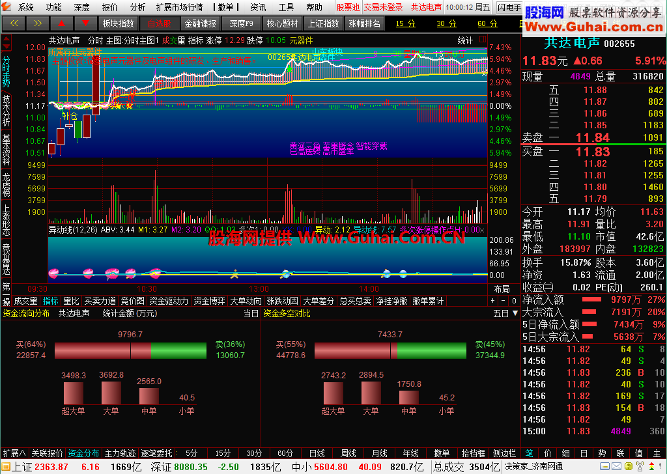The width and height of the screenshot is (667, 474).
Task: Switch to 日线 period tab
Action: [x=317, y=453]
